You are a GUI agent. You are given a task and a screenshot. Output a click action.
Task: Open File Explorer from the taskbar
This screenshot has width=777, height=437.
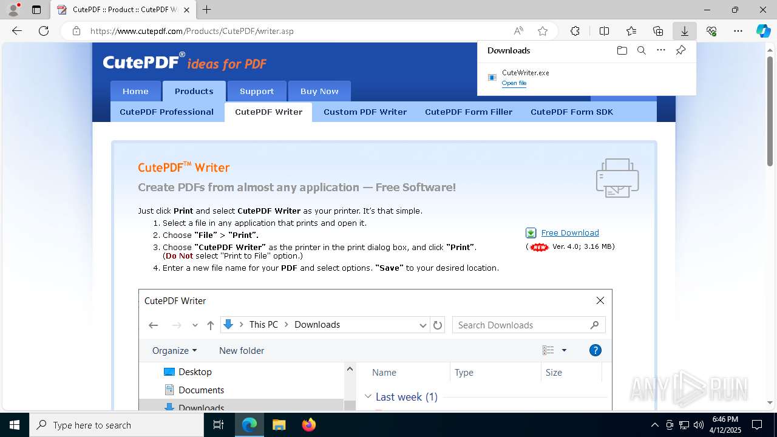279,425
